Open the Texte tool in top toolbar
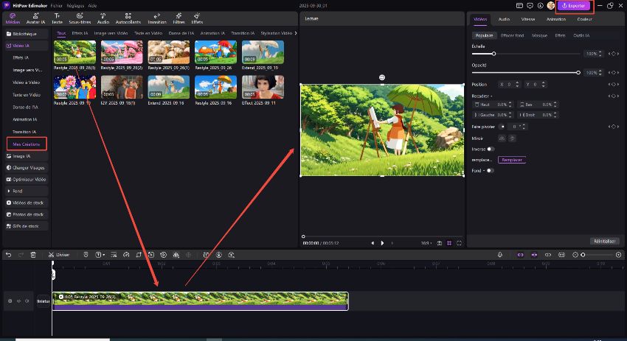This screenshot has width=627, height=341. coord(57,18)
